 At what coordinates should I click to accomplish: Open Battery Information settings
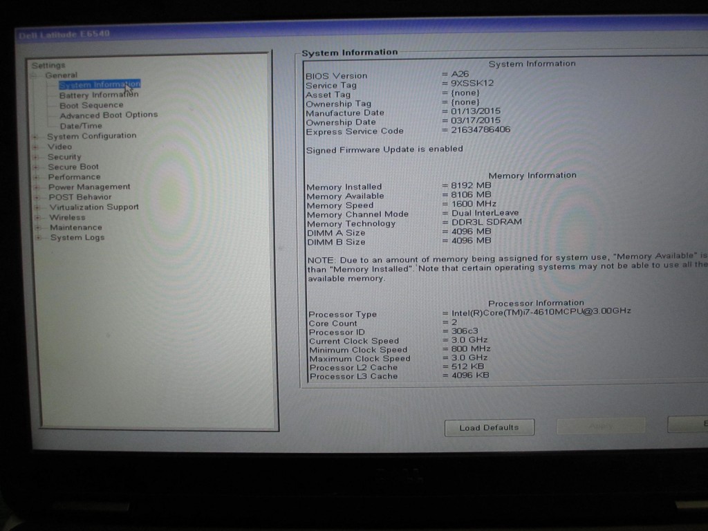99,95
